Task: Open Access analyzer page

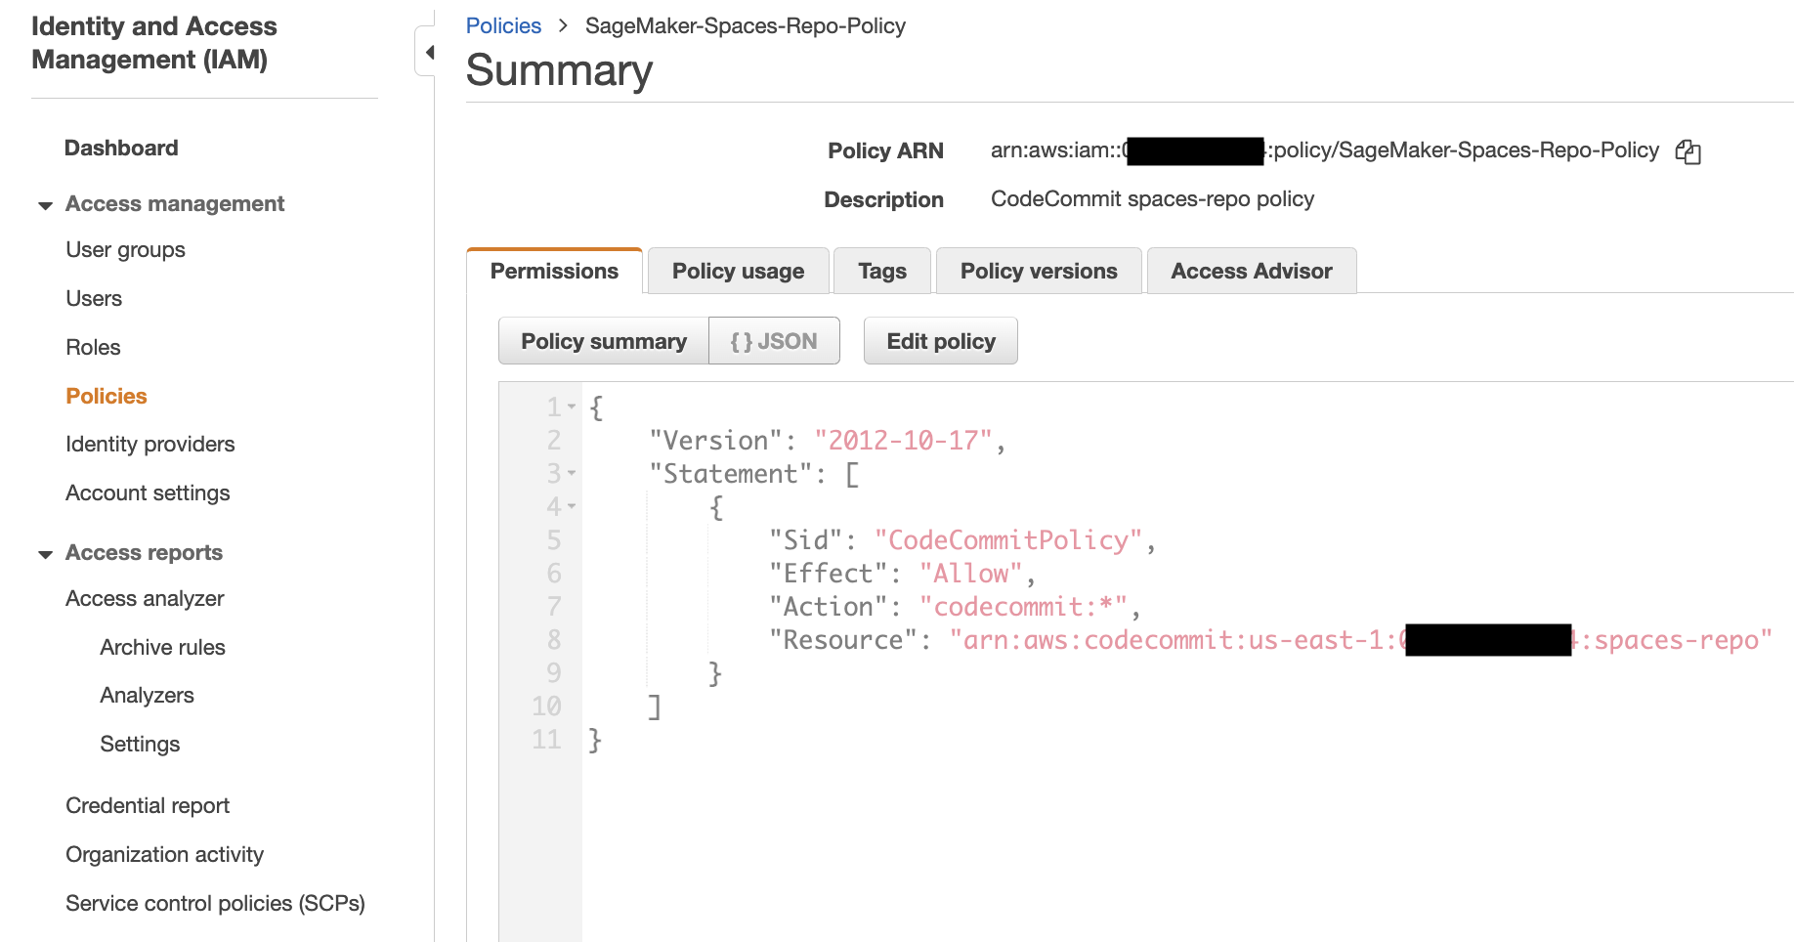Action: point(145,599)
